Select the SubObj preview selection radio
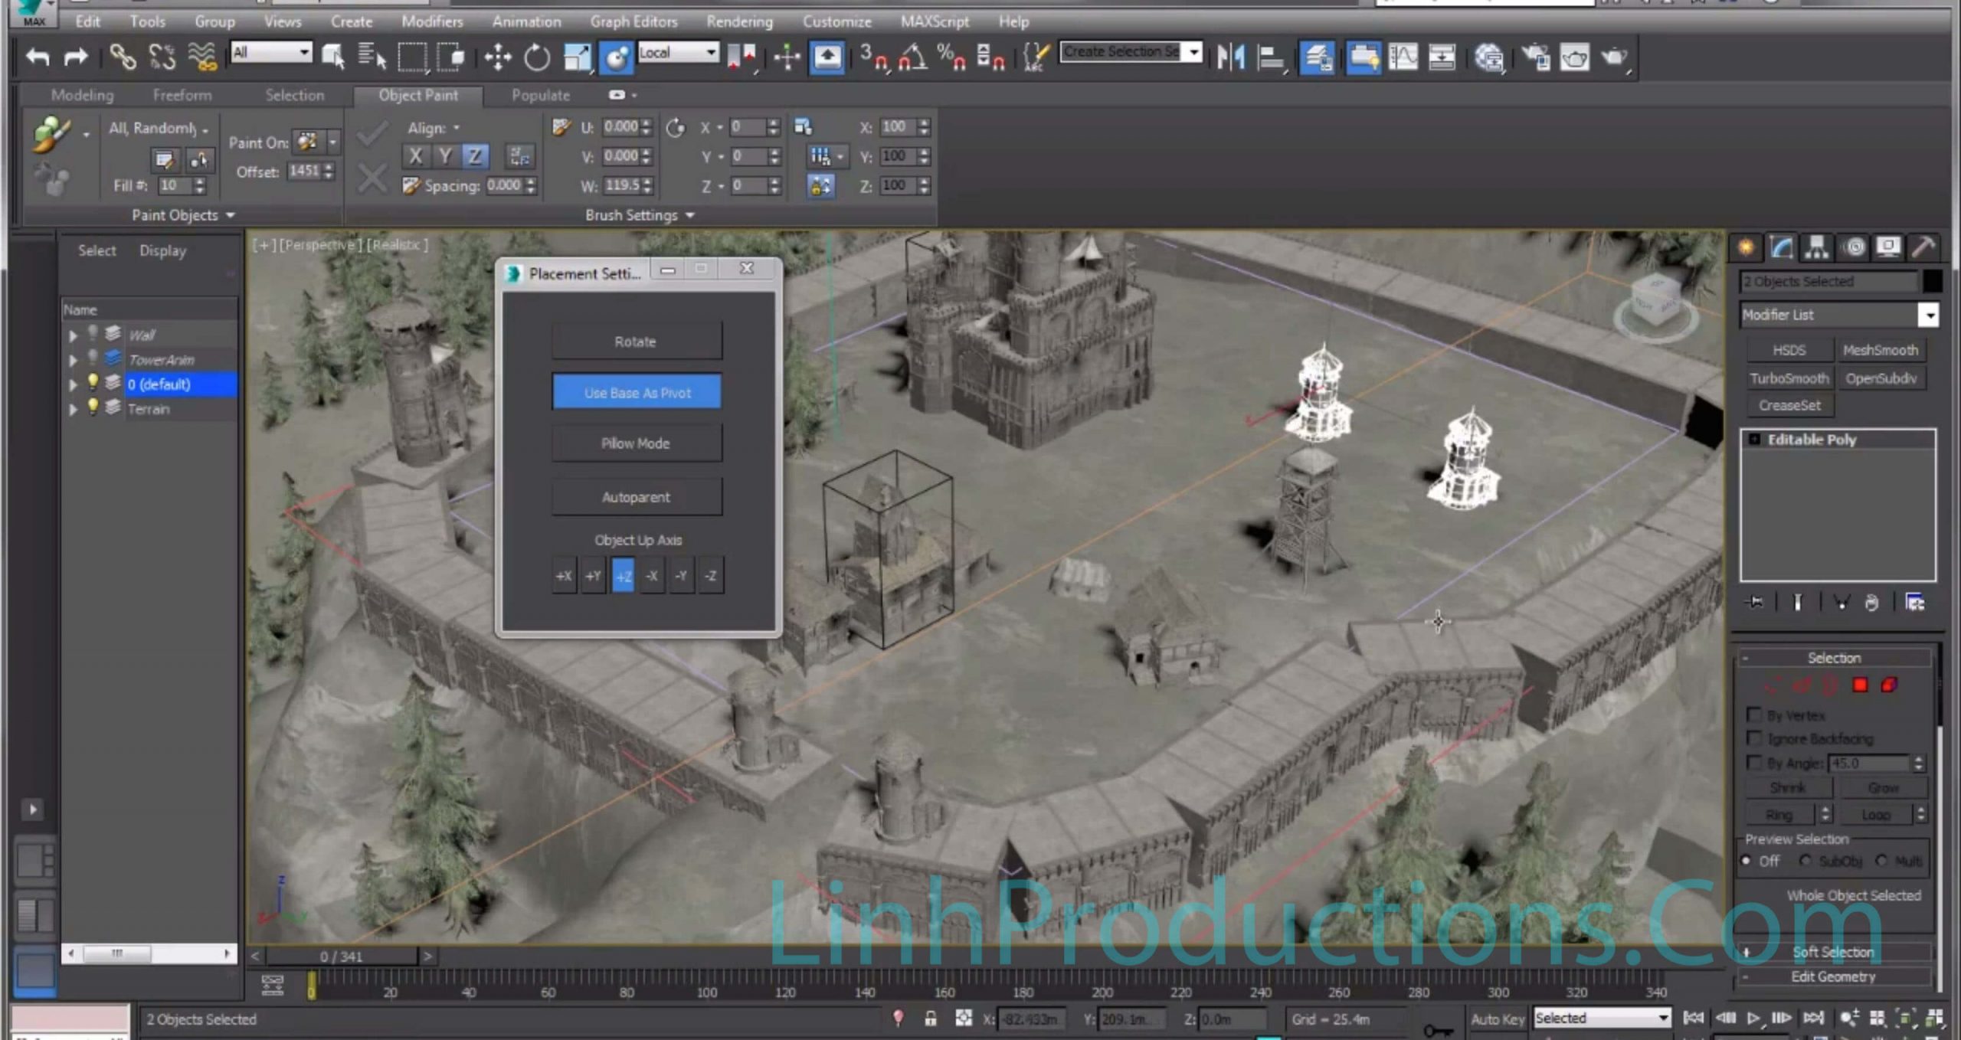The height and width of the screenshot is (1040, 1961). point(1805,861)
